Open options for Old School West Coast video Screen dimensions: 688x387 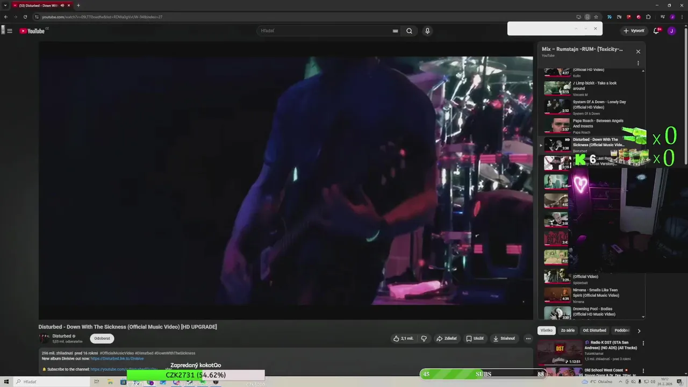(643, 371)
